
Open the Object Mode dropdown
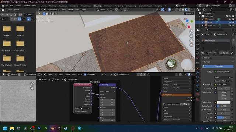52,10
